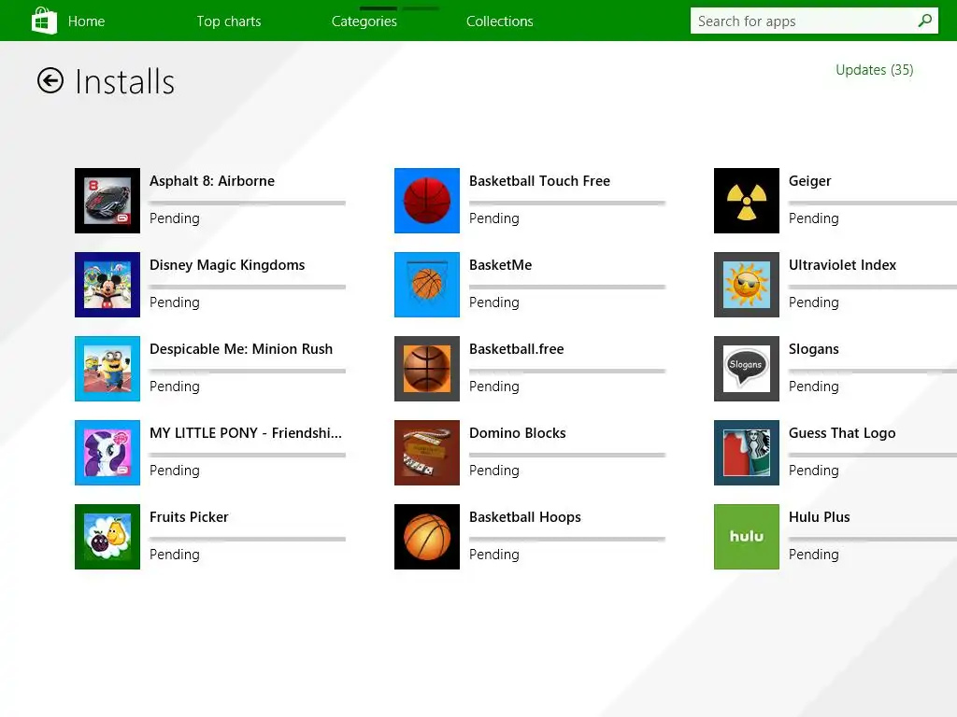
Task: Select the Geiger title text
Action: point(810,181)
